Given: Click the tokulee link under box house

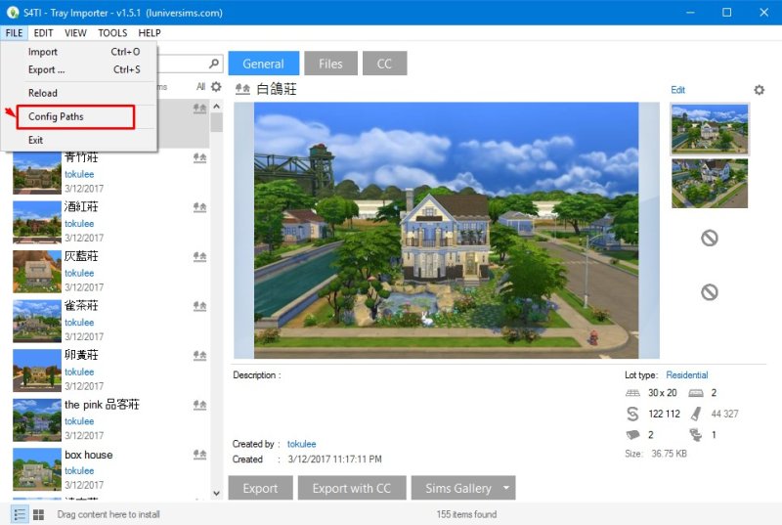Looking at the screenshot, I should (79, 470).
